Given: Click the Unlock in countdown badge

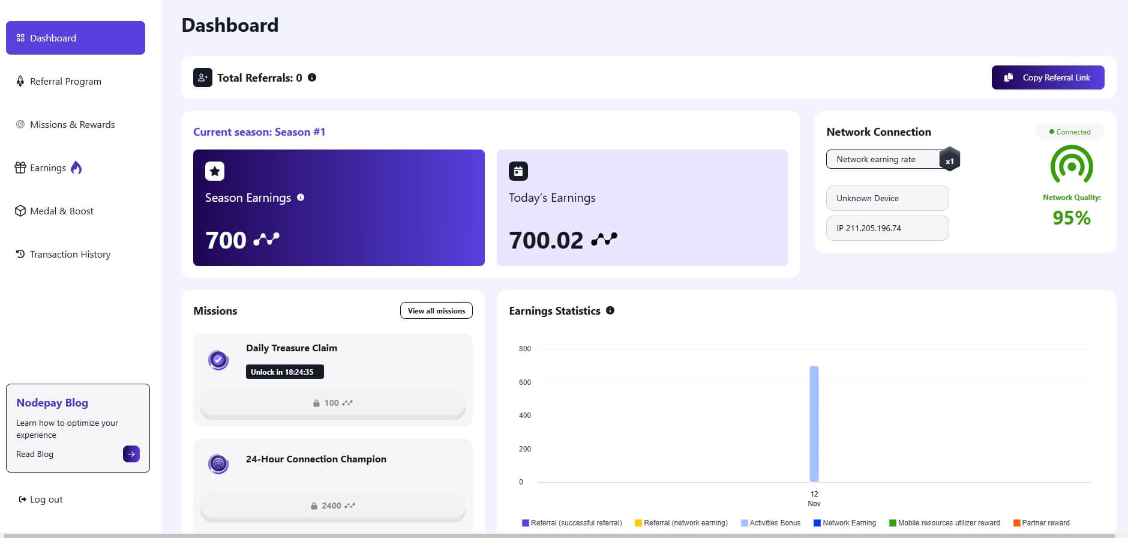Looking at the screenshot, I should point(284,372).
